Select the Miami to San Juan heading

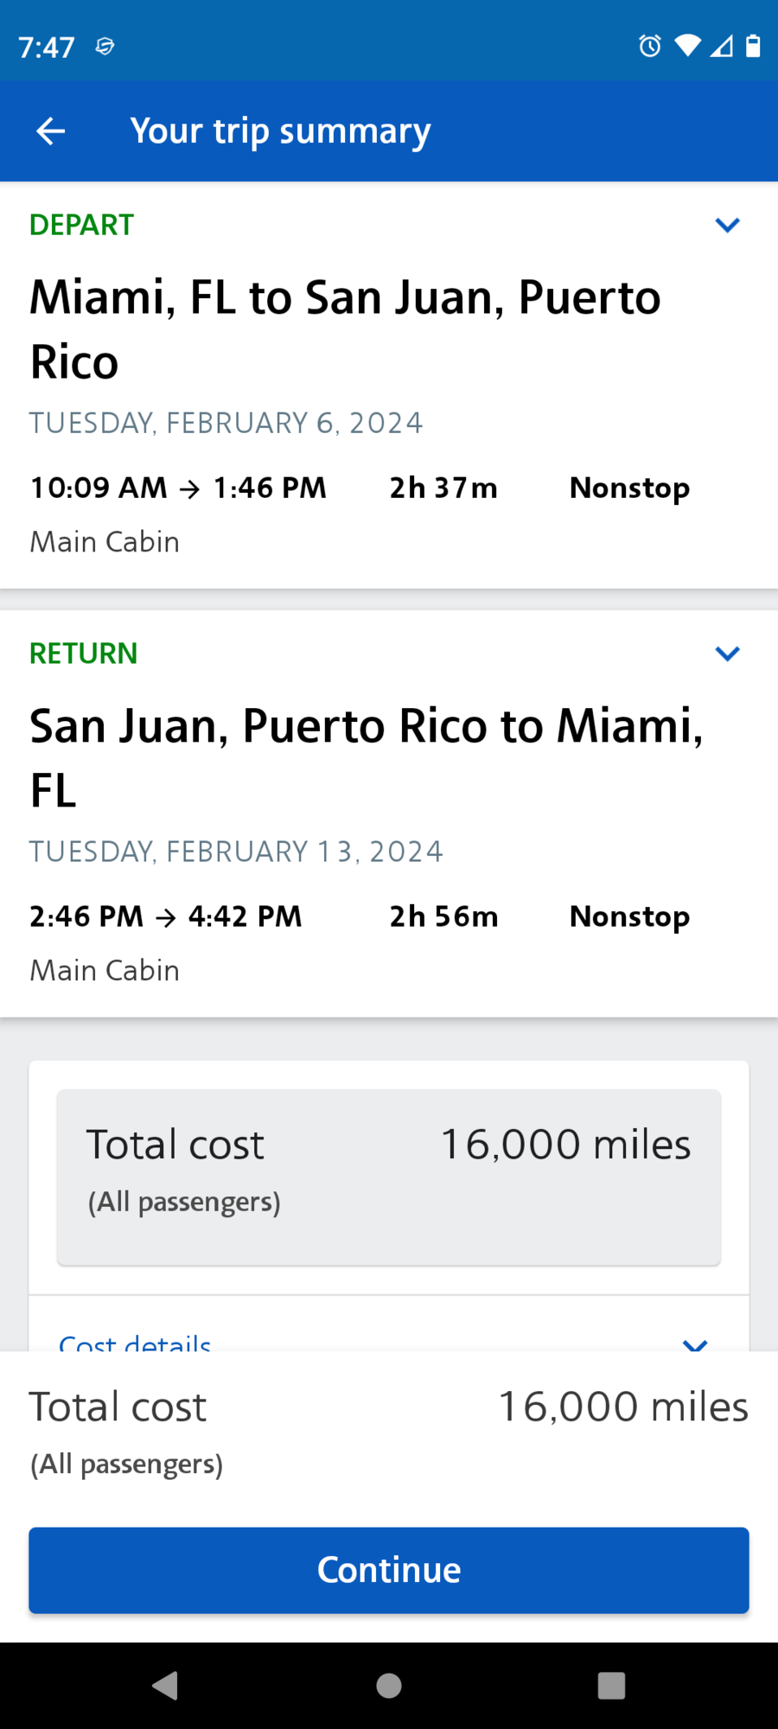pos(346,329)
